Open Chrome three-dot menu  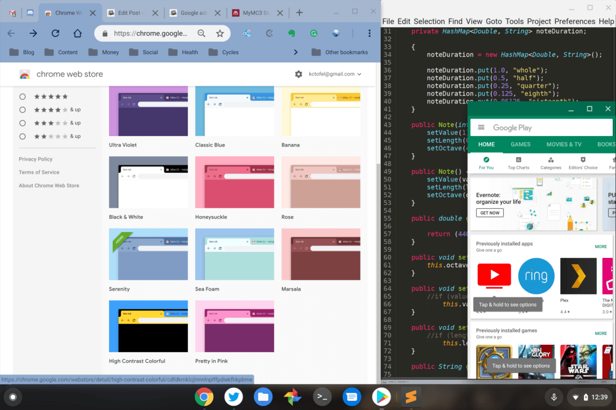tap(369, 33)
